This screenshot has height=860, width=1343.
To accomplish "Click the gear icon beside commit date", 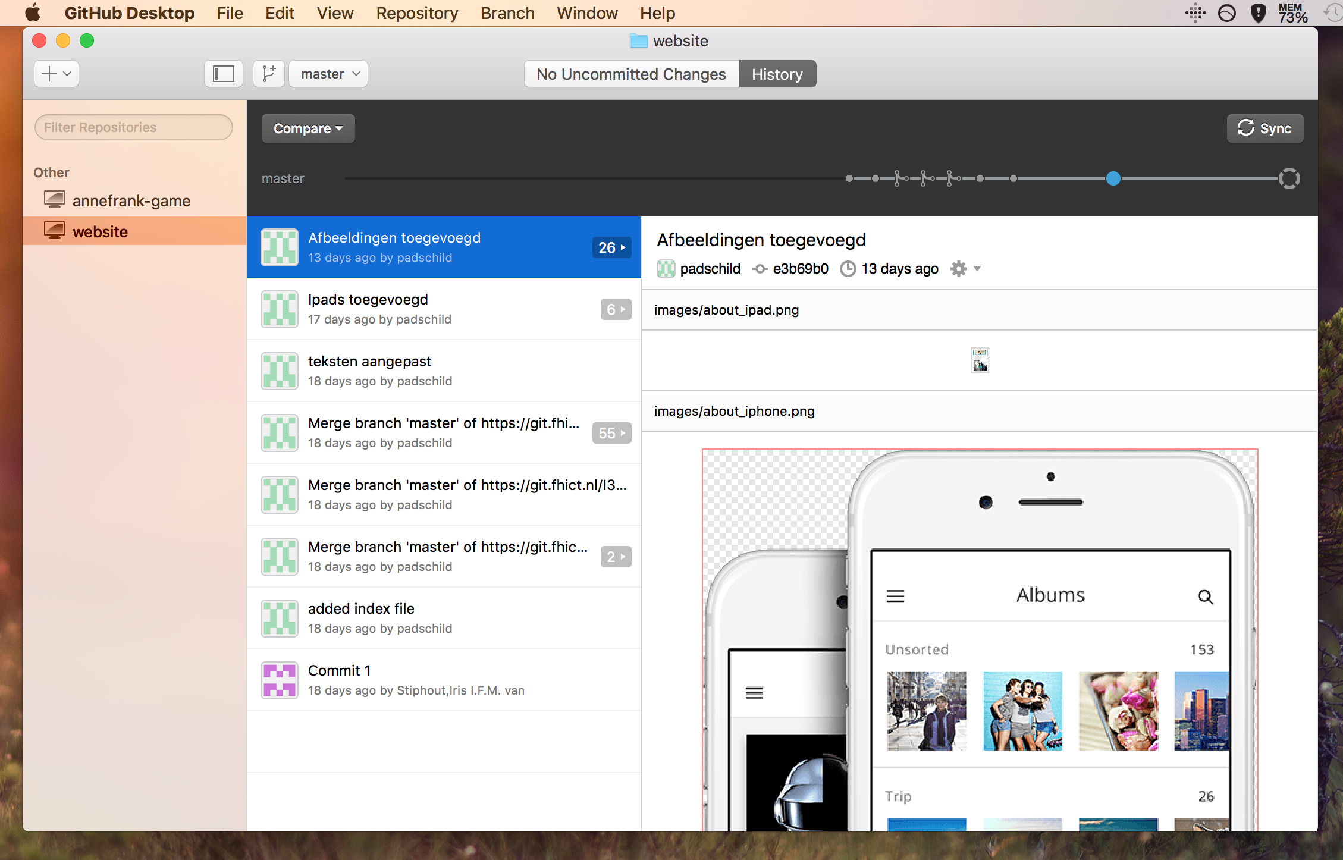I will click(x=958, y=269).
